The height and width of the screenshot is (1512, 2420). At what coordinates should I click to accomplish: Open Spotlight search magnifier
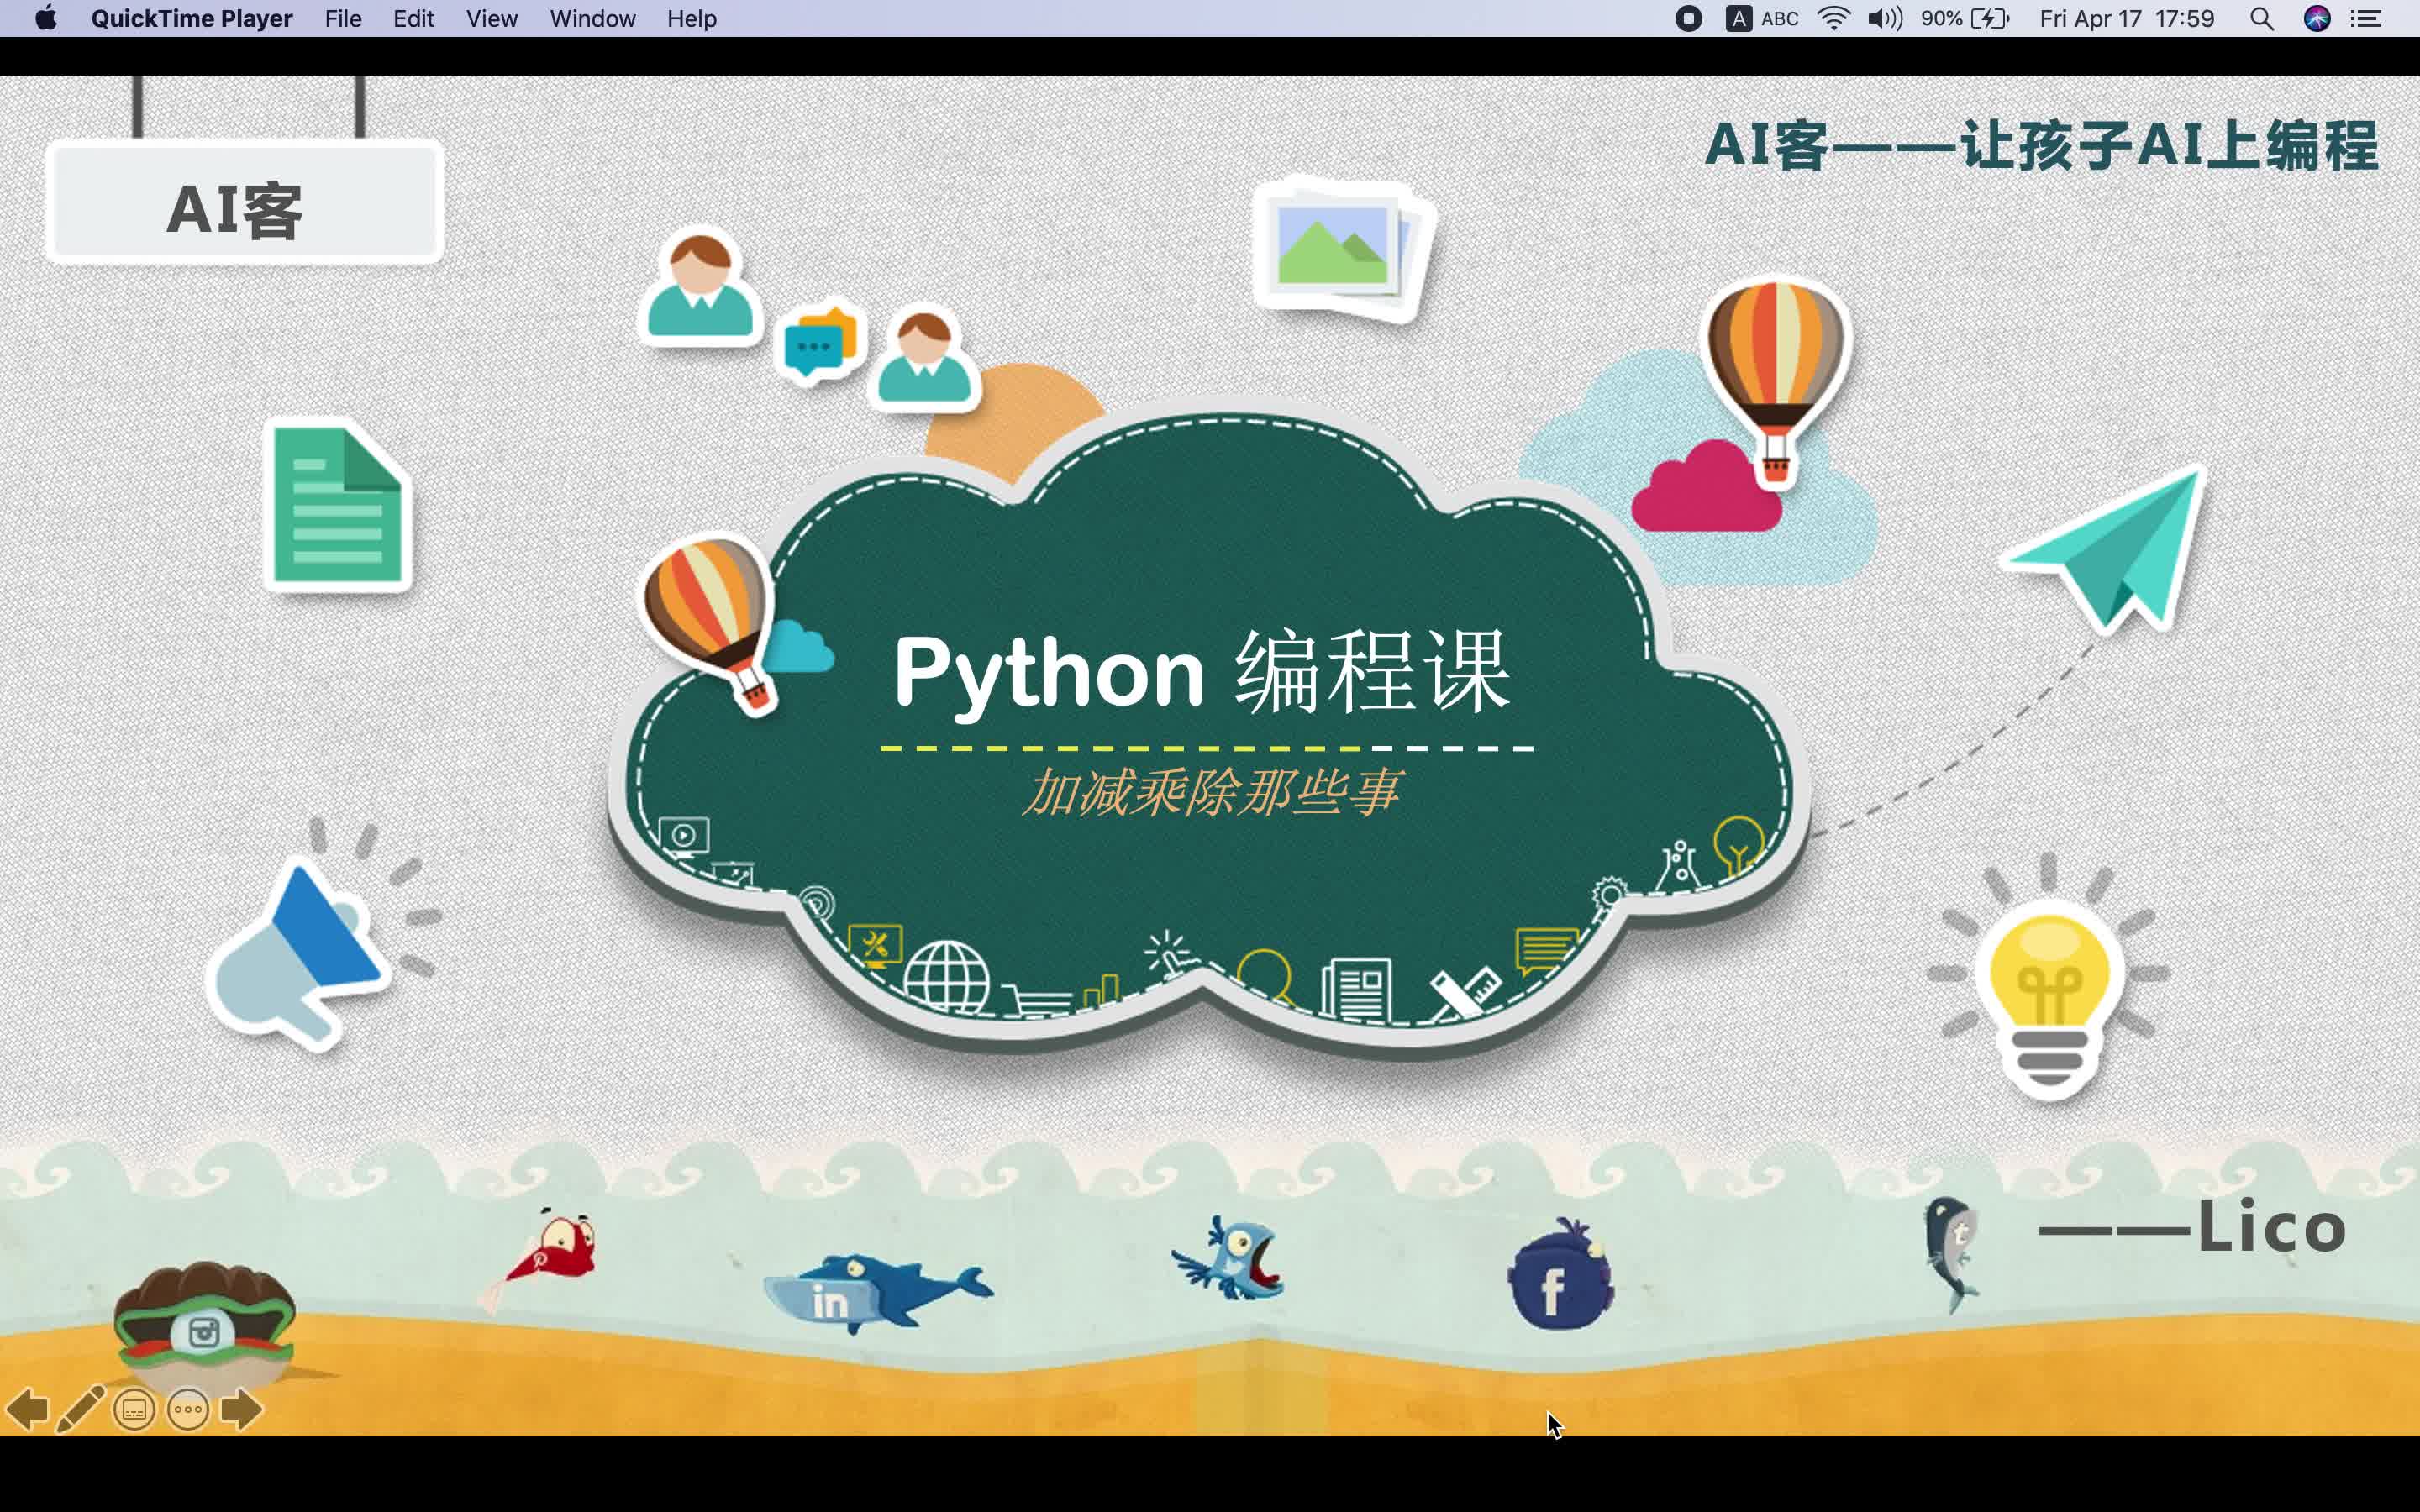click(x=2262, y=19)
